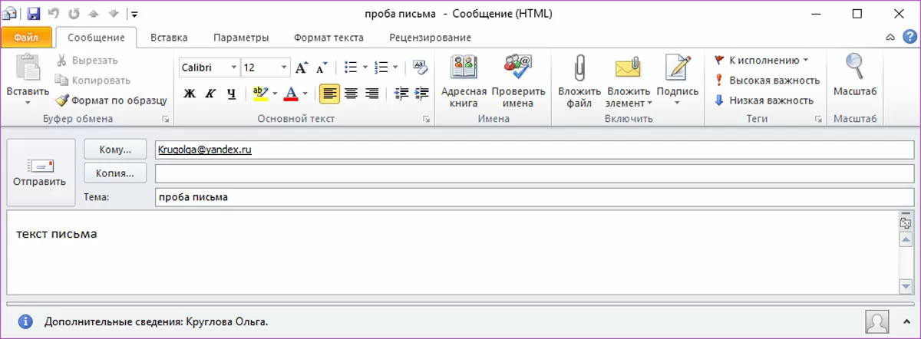Toggle underline Ч formatting
Screen dimensions: 921x339
tap(230, 94)
